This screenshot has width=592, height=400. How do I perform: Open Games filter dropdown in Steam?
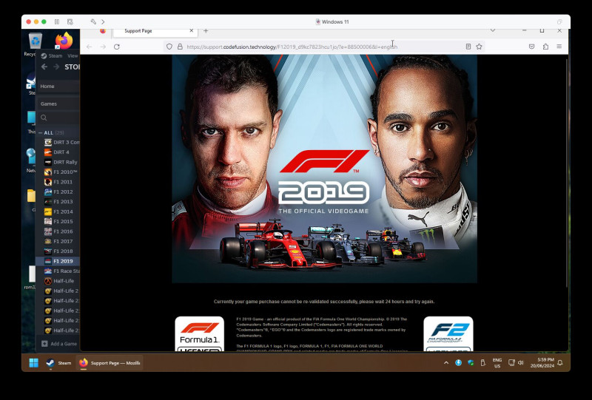(58, 104)
